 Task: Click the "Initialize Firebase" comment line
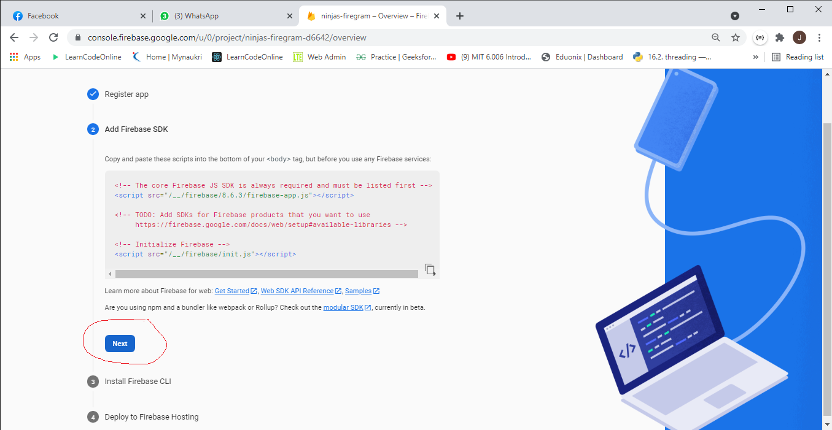tap(172, 244)
